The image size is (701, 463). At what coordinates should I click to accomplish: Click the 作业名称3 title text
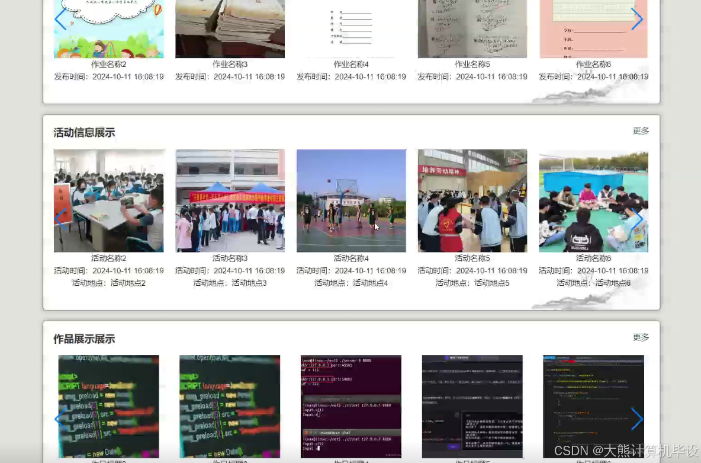(x=230, y=65)
